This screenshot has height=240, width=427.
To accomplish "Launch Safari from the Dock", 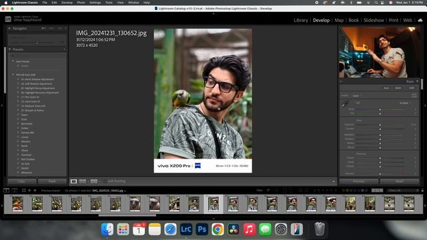I will [x=170, y=229].
